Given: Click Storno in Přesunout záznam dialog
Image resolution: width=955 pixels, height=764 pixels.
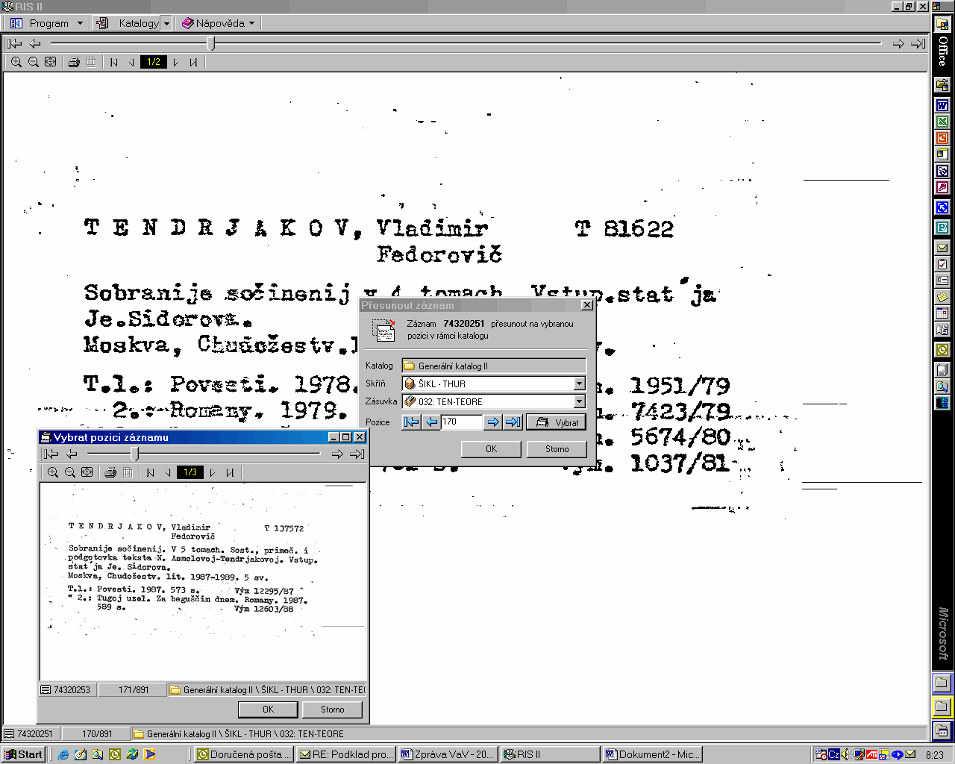Looking at the screenshot, I should (x=557, y=449).
